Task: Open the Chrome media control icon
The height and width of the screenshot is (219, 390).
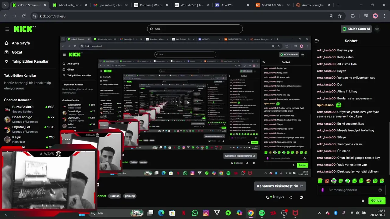Action: pyautogui.click(x=366, y=16)
